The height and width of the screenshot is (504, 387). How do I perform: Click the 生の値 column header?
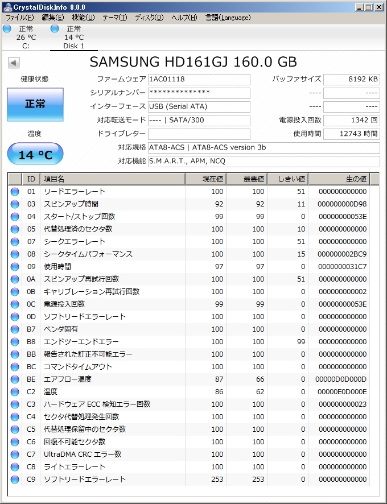(x=339, y=179)
